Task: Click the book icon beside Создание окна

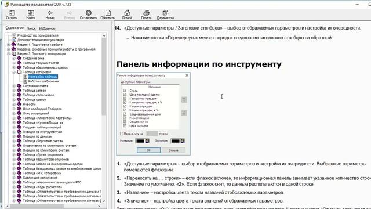Action: coord(19,58)
